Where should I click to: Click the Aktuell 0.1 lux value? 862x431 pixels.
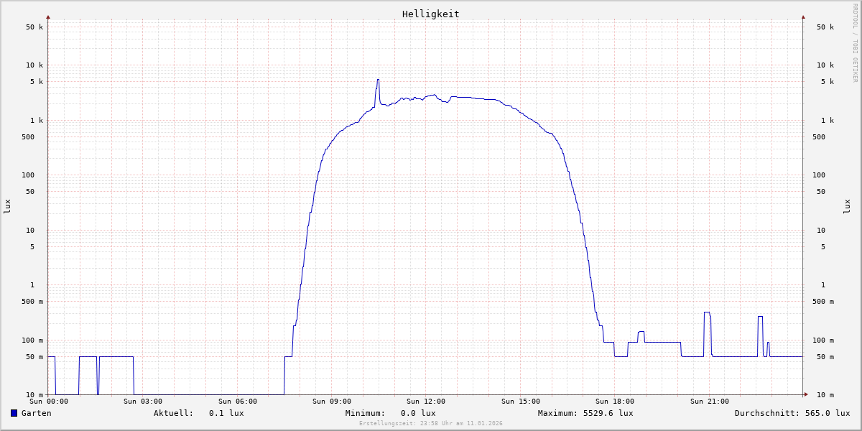click(226, 413)
